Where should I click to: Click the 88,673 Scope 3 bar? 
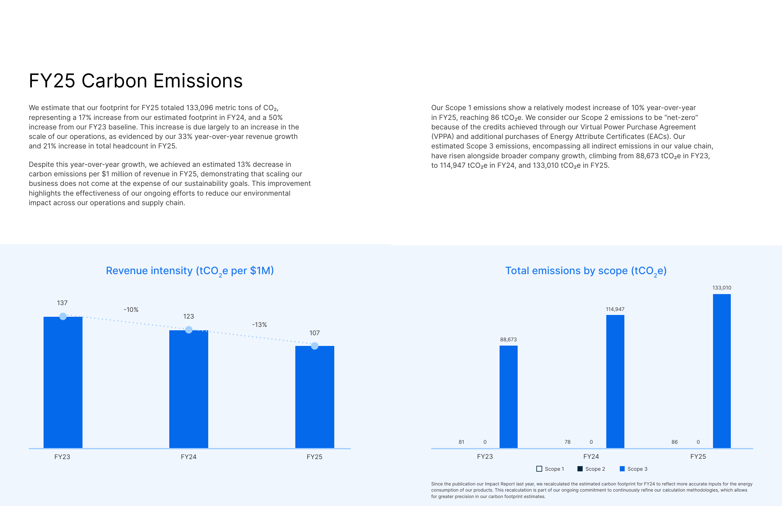(x=508, y=397)
